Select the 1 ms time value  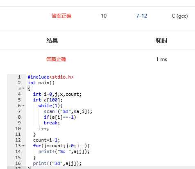[161, 59]
